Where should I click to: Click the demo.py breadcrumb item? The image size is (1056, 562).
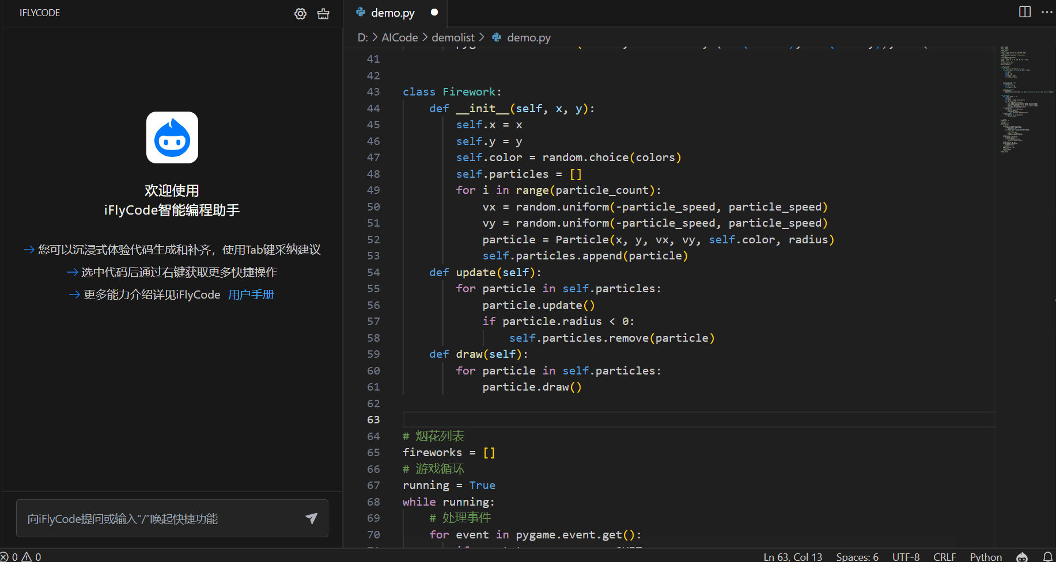[x=528, y=37]
